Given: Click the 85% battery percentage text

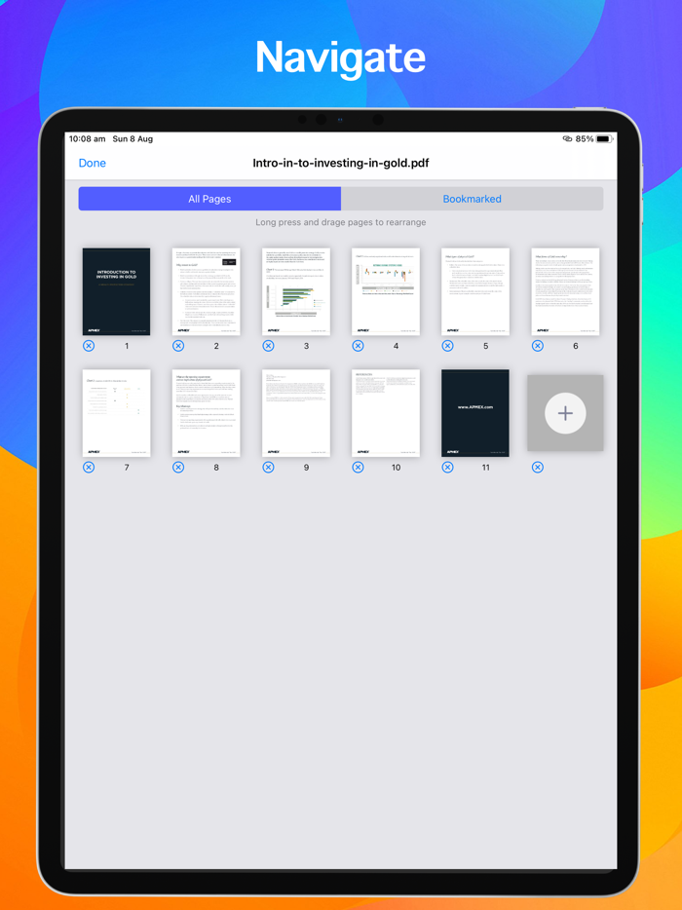Looking at the screenshot, I should 585,139.
